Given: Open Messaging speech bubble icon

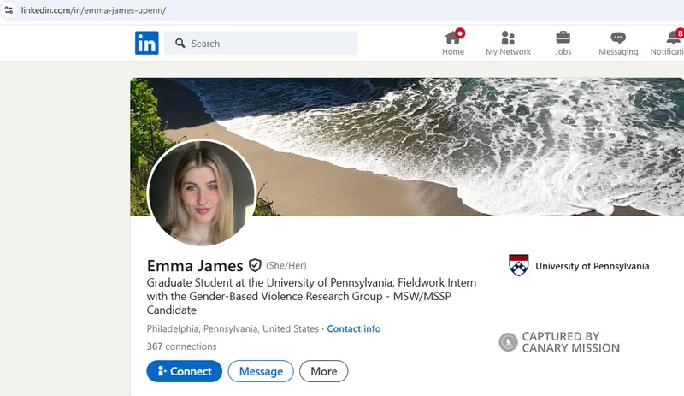Looking at the screenshot, I should pyautogui.click(x=618, y=38).
